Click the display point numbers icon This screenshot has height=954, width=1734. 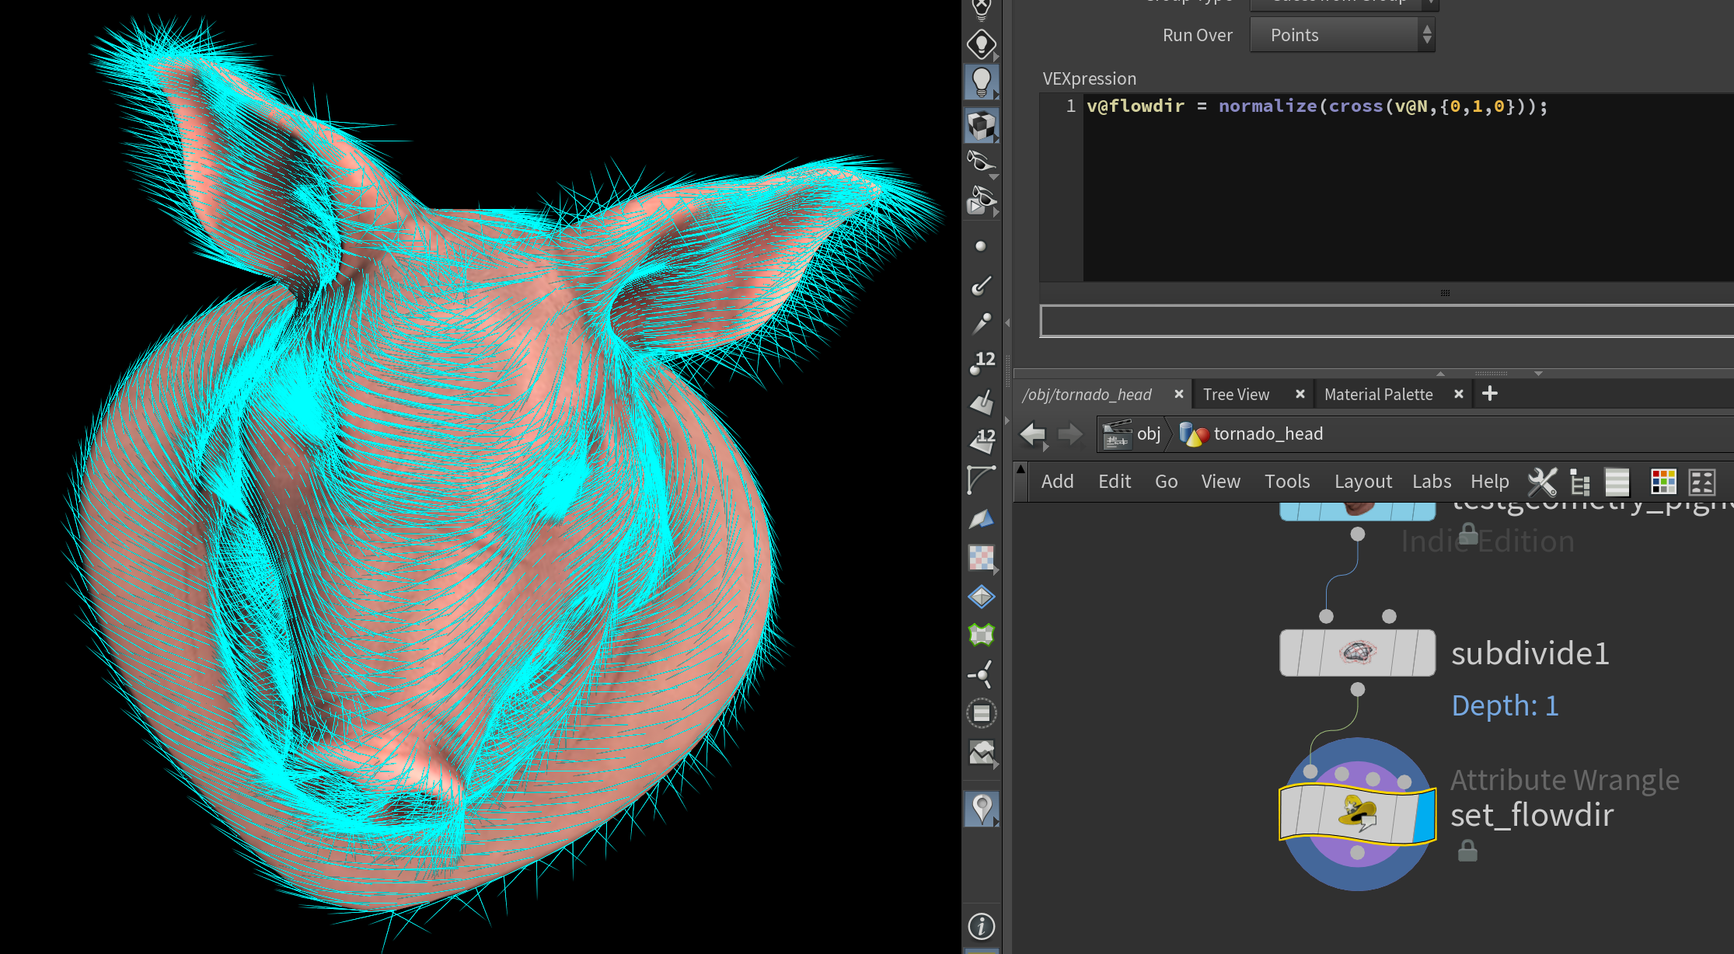981,362
